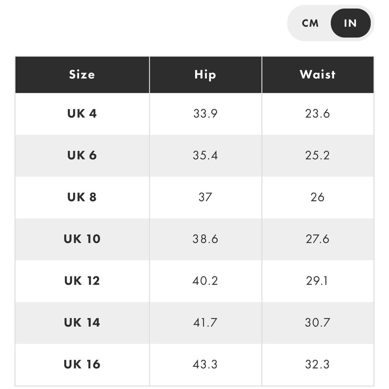The height and width of the screenshot is (389, 389).
Task: Select the UK 16 size row label
Action: pos(82,364)
